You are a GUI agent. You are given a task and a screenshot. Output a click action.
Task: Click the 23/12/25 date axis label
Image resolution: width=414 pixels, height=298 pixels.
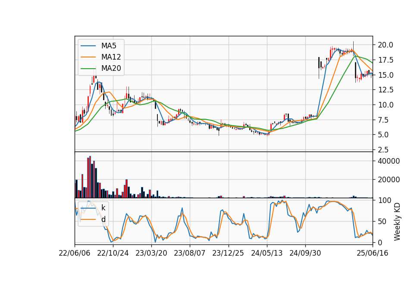228,253
